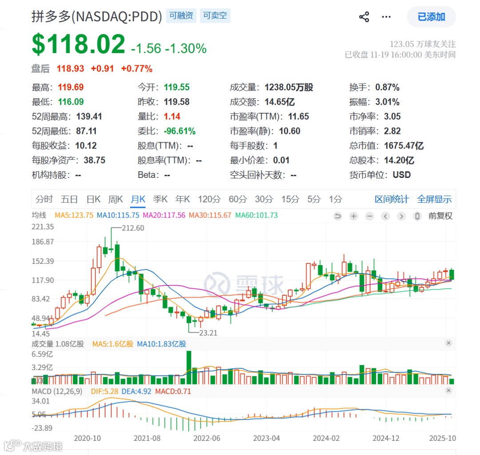The height and width of the screenshot is (455, 480).
Task: Open the 60分 chart tab
Action: pyautogui.click(x=238, y=199)
